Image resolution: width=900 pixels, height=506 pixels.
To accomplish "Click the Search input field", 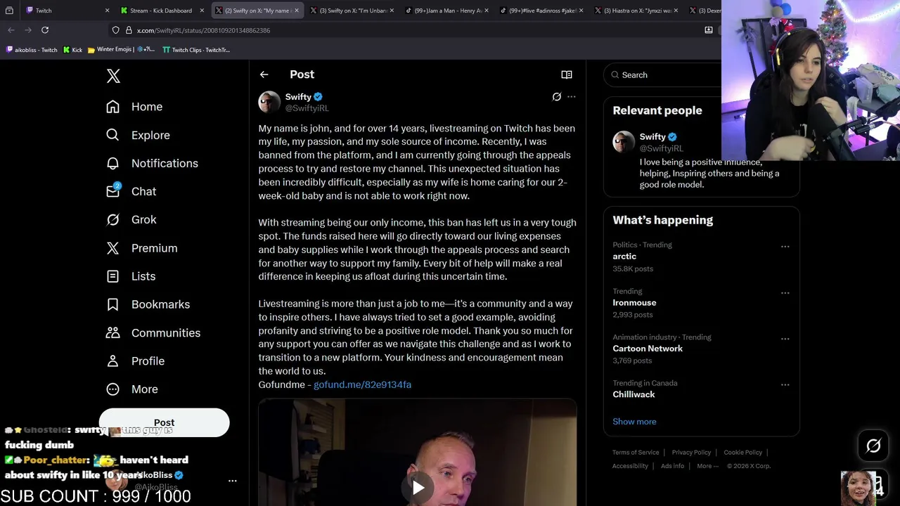I will [x=664, y=74].
